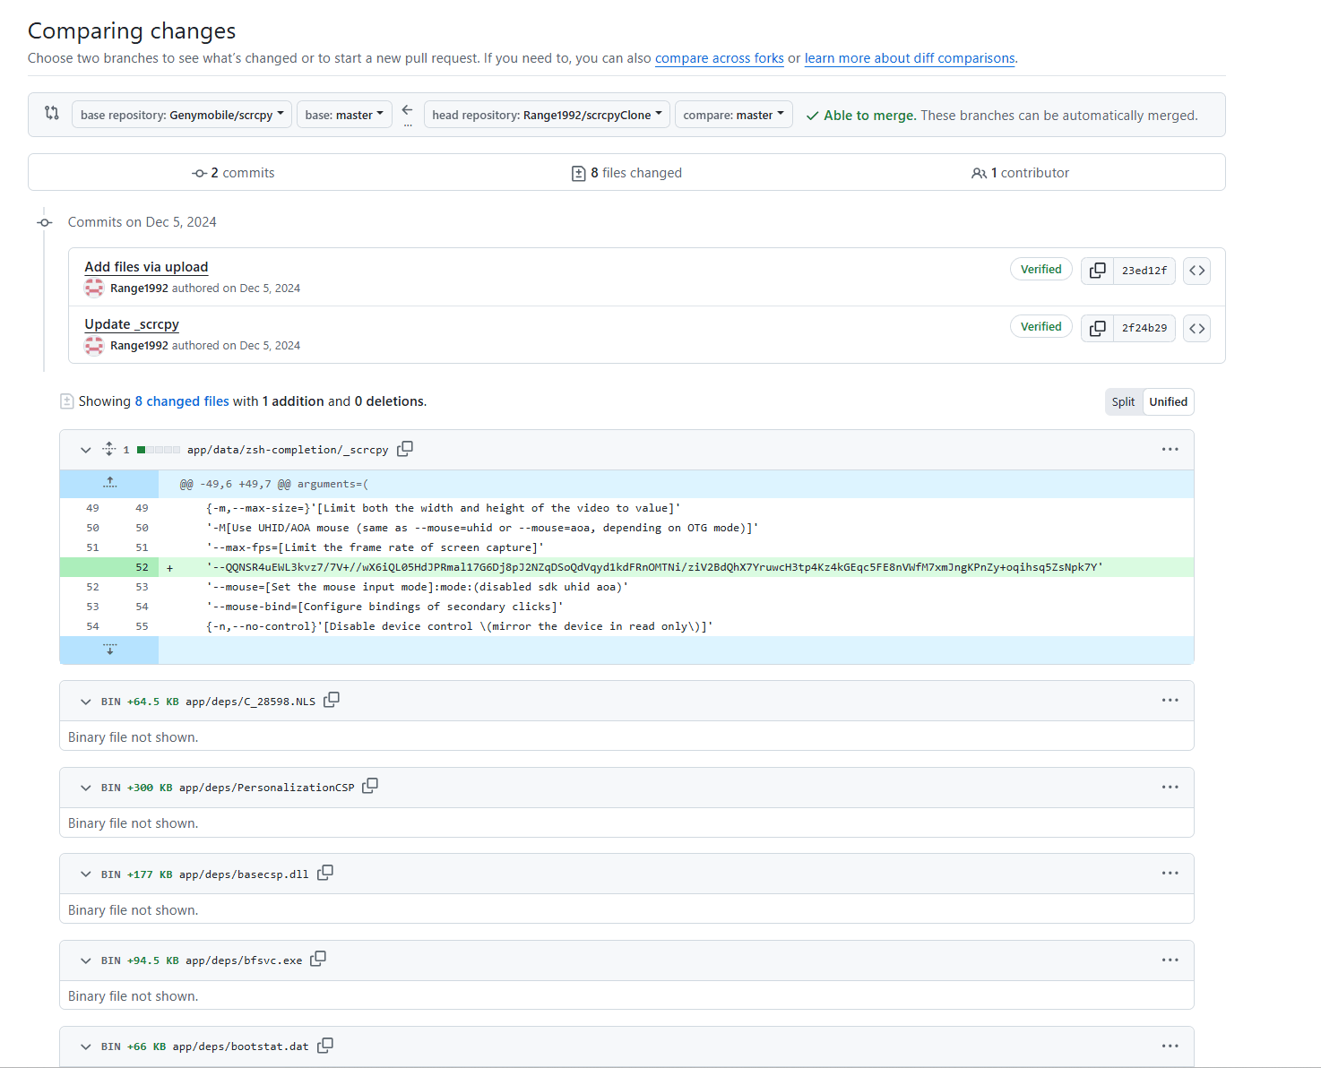Click hunk header '@@ -49,6 +49,7 @@ arguments=('
Image resolution: width=1321 pixels, height=1068 pixels.
pos(274,484)
